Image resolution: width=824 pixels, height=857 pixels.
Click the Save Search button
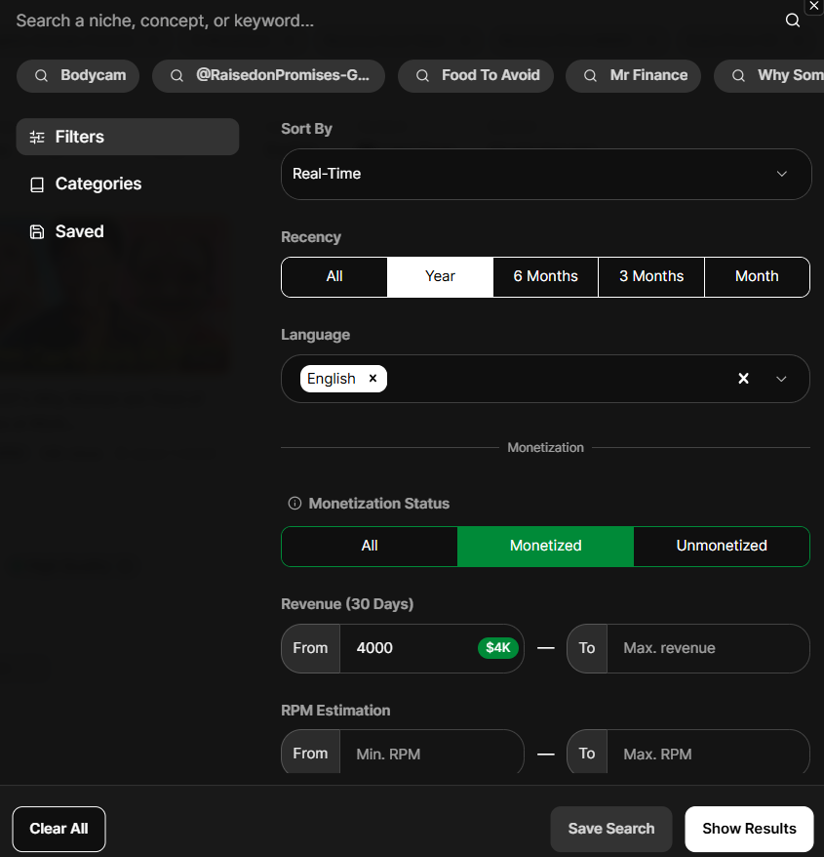pos(611,829)
